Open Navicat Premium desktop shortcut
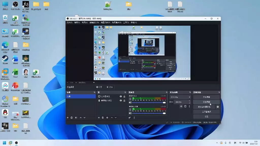 coord(5,101)
